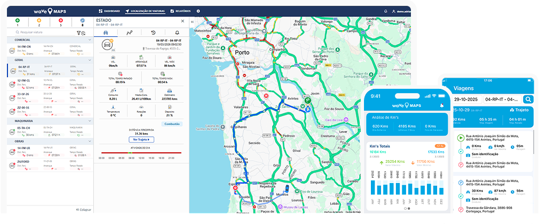
Task: Collapse the COMERCIAL vehicle group
Action: 89,40
